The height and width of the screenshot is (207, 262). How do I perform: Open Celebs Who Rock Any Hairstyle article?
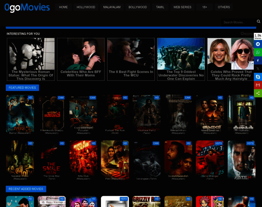(x=231, y=59)
